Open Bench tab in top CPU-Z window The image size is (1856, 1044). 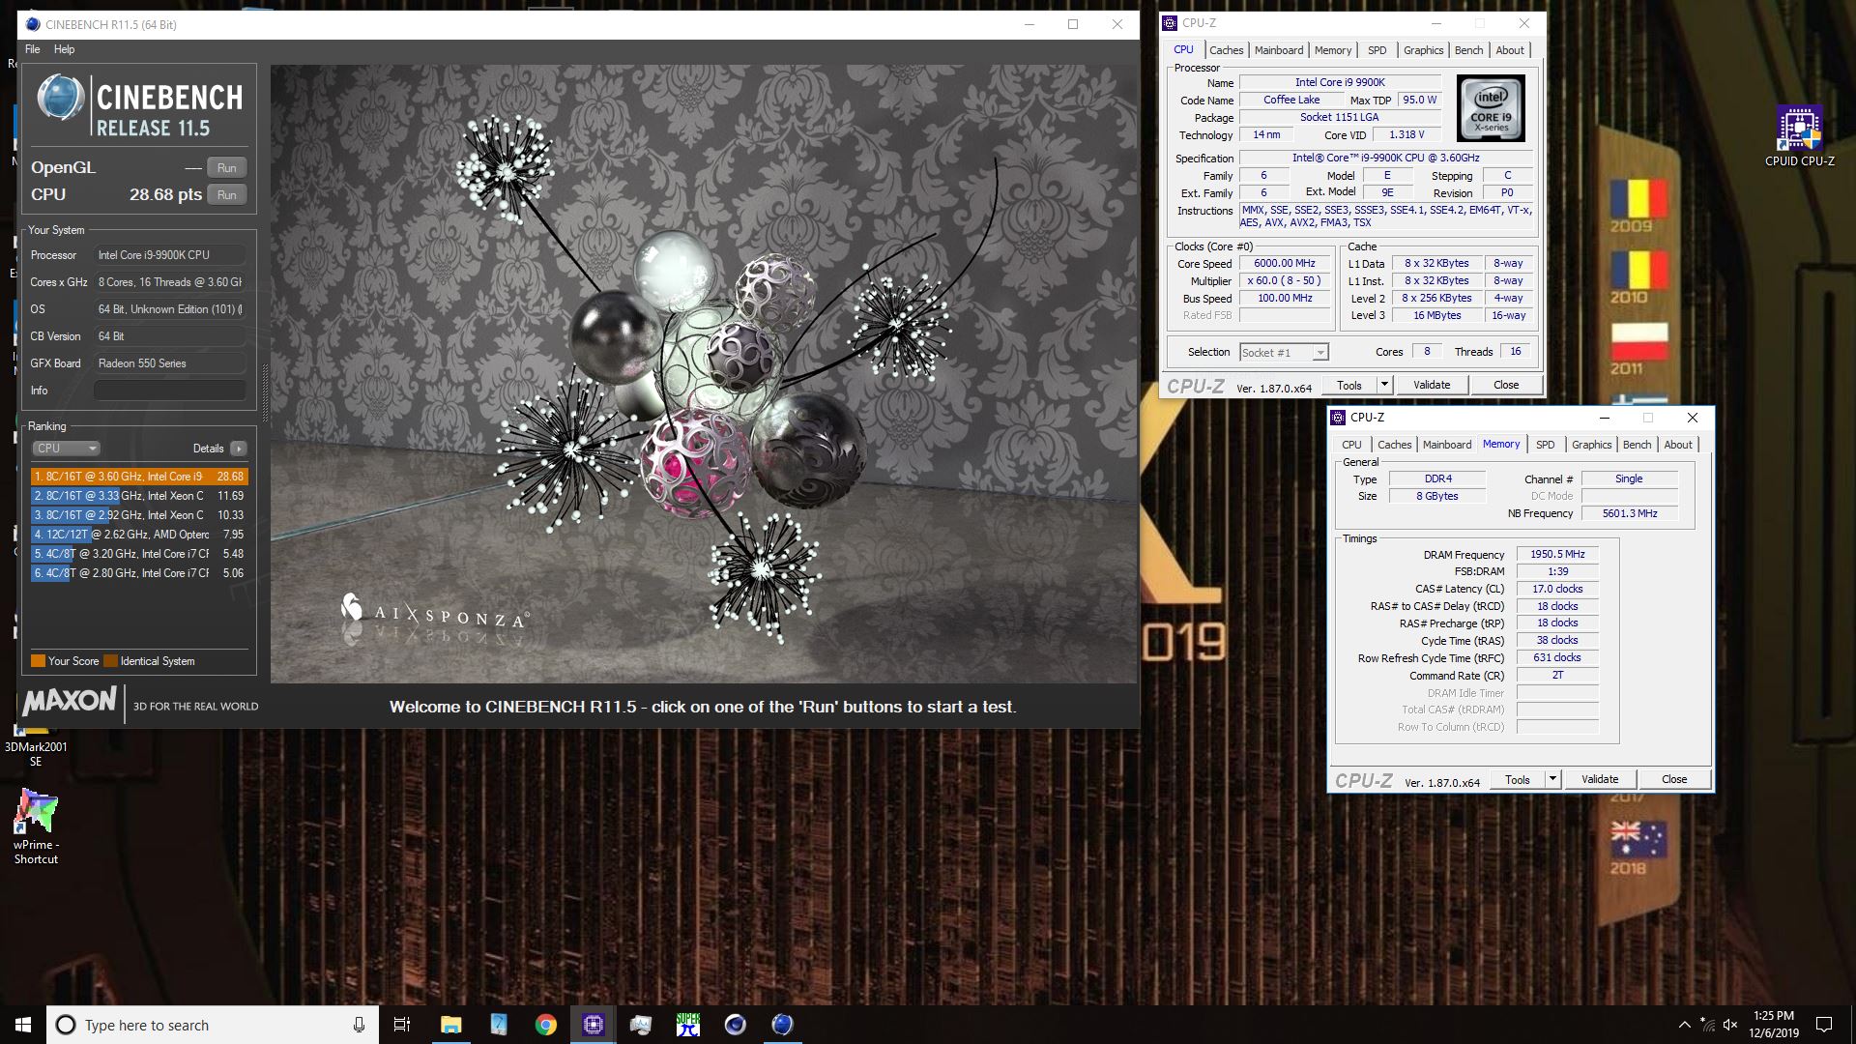tap(1468, 50)
